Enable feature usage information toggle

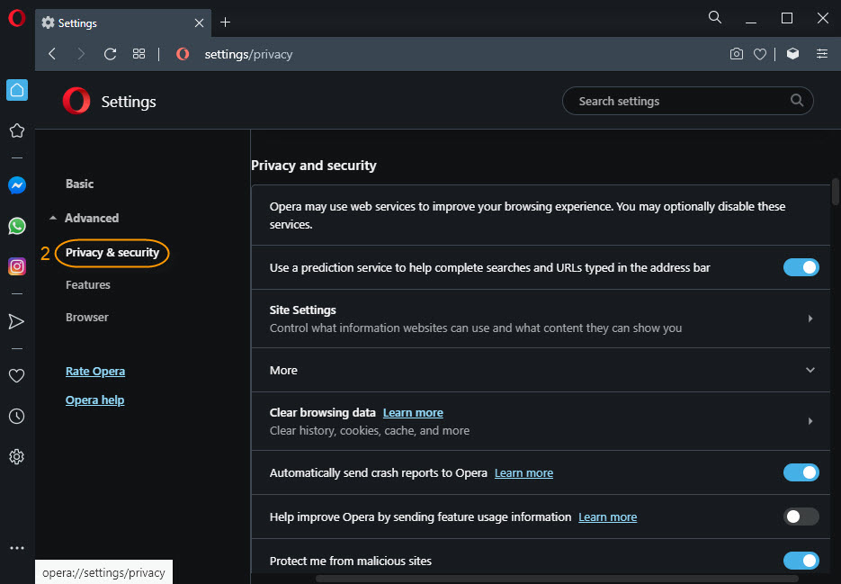point(801,517)
